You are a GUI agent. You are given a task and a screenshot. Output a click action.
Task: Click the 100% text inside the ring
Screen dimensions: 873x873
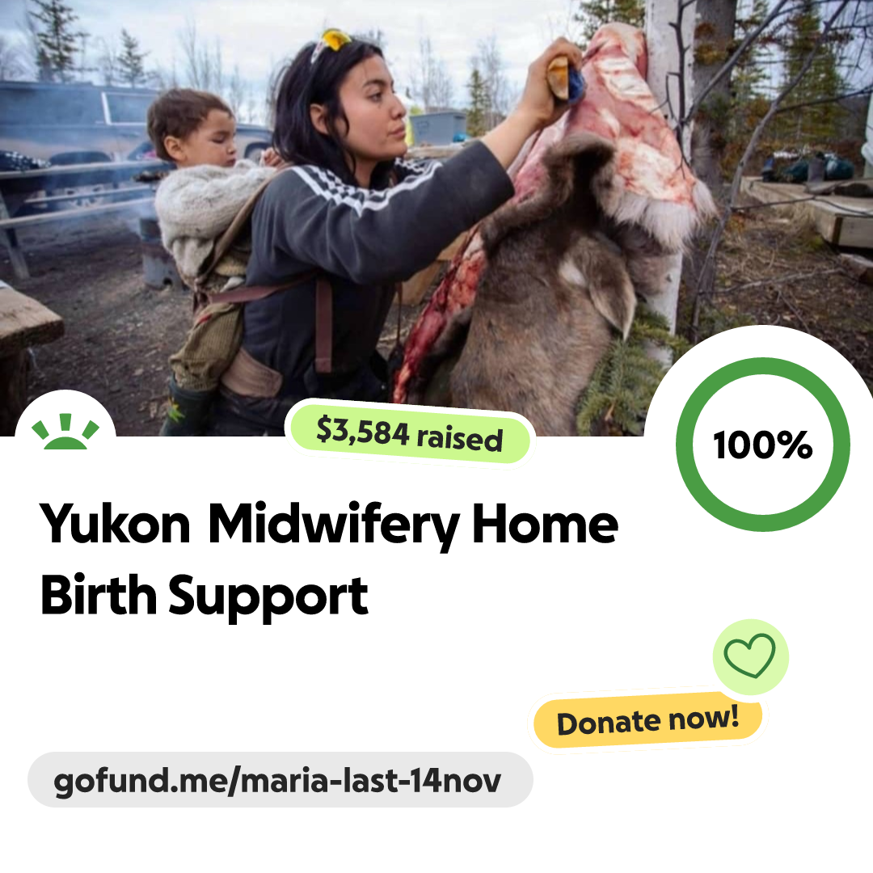[763, 445]
